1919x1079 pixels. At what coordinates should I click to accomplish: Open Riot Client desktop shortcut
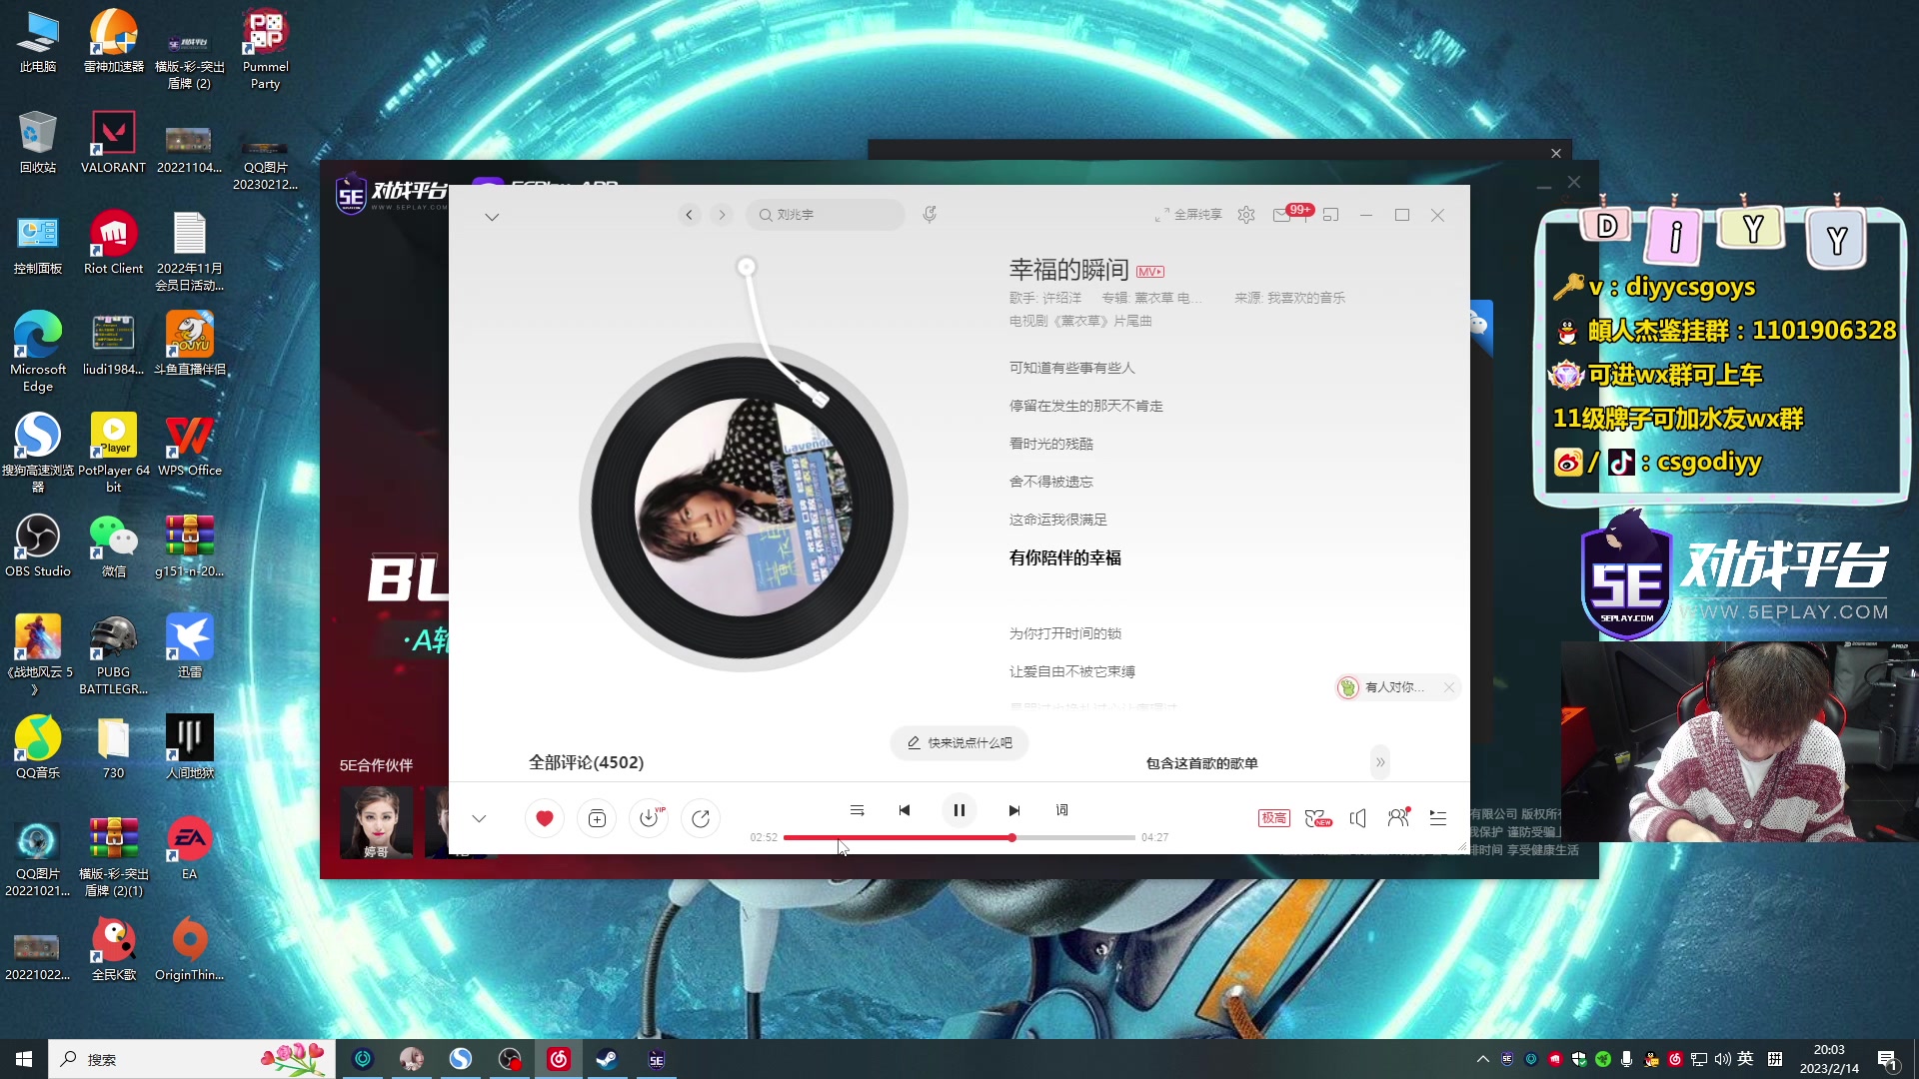[113, 244]
